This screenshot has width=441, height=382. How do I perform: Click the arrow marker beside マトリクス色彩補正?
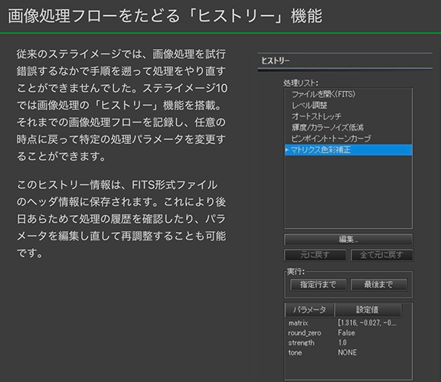point(286,149)
